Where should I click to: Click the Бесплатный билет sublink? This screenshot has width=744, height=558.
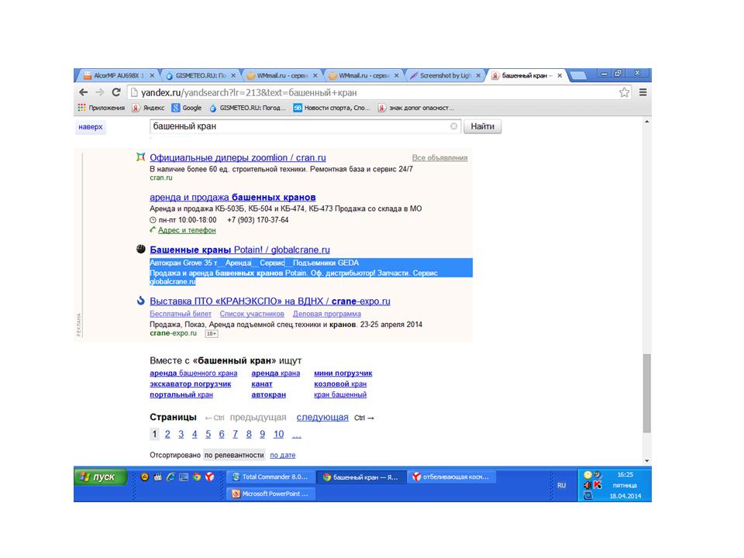pyautogui.click(x=181, y=314)
